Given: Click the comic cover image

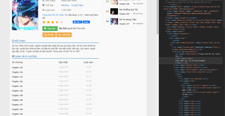Looking at the screenshot, I should tap(25, 15).
